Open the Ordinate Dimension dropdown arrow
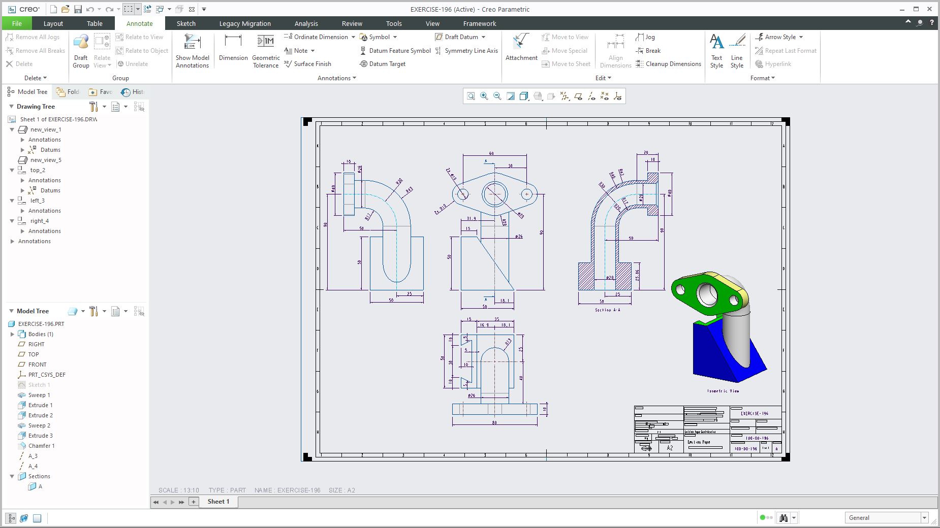Viewport: 940px width, 528px height. (353, 37)
